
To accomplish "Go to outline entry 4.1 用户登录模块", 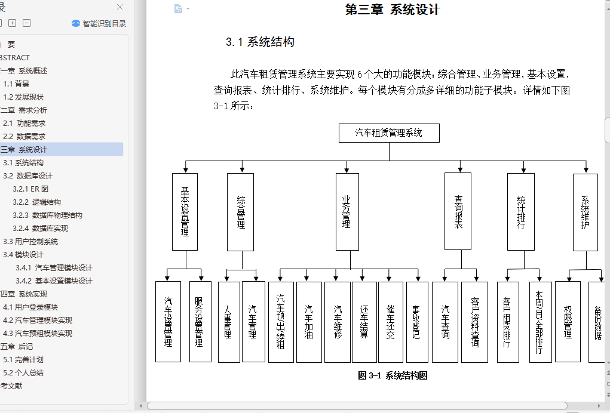I will click(x=30, y=307).
